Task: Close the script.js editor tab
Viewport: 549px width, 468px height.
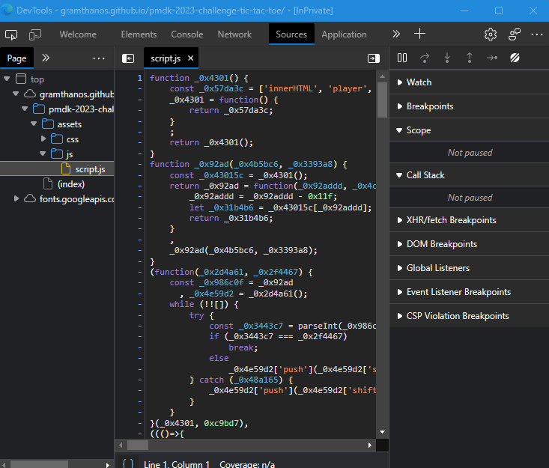Action: [x=191, y=58]
